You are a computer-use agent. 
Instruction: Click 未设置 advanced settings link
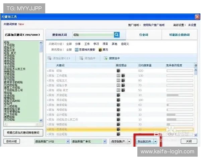coord(192,25)
